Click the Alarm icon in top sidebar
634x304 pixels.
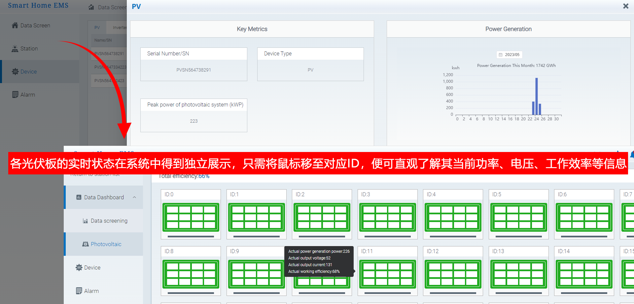point(15,95)
